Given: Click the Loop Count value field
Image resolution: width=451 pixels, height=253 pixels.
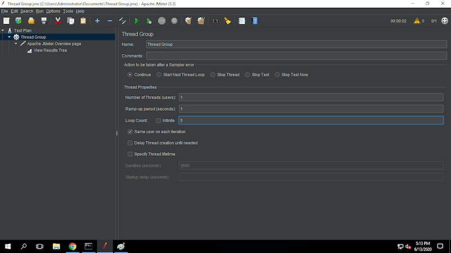Looking at the screenshot, I should click(x=311, y=120).
